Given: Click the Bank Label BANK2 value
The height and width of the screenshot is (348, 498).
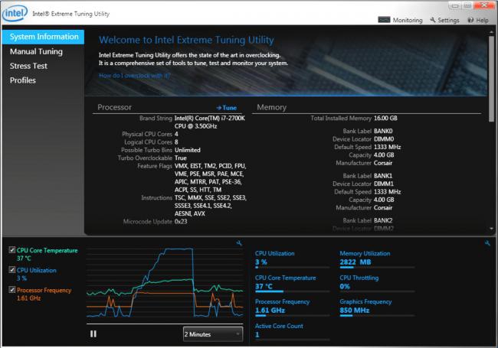Looking at the screenshot, I should (383, 220).
